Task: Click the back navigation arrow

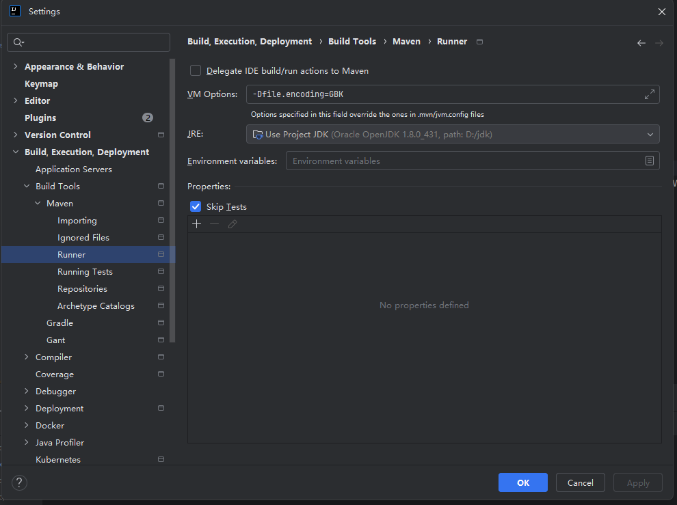Action: pos(641,43)
